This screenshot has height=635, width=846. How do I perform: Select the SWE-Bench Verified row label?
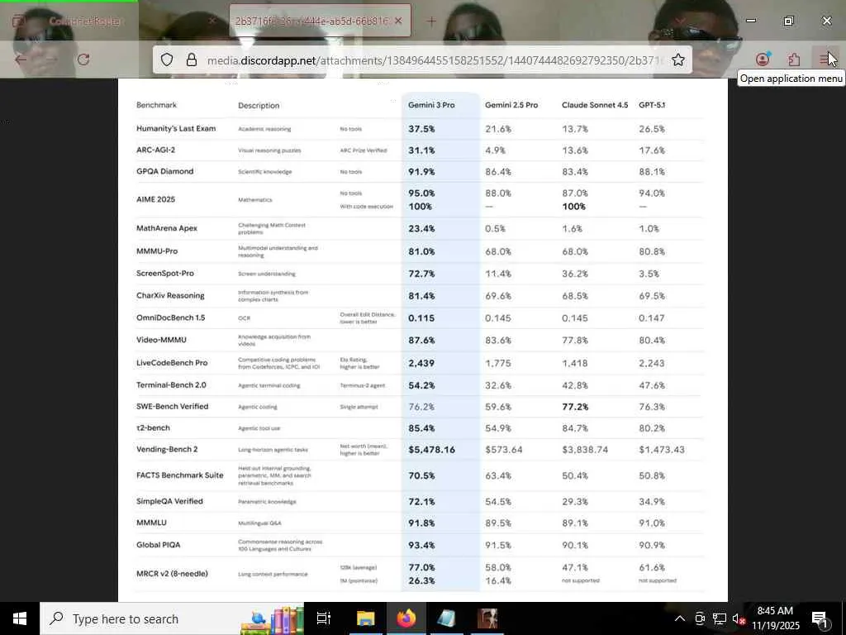coord(172,406)
